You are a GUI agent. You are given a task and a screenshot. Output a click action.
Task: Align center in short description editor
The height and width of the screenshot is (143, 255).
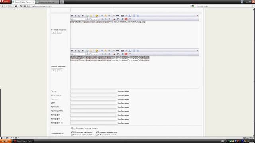[106, 19]
